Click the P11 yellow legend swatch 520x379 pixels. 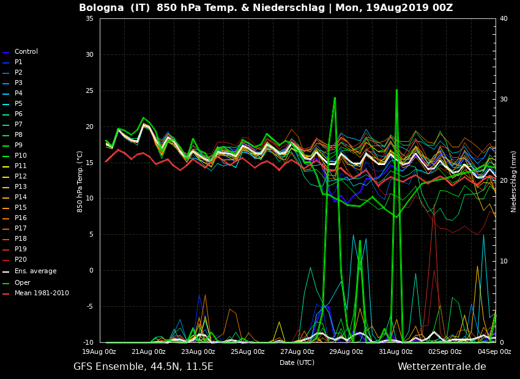(x=6, y=167)
